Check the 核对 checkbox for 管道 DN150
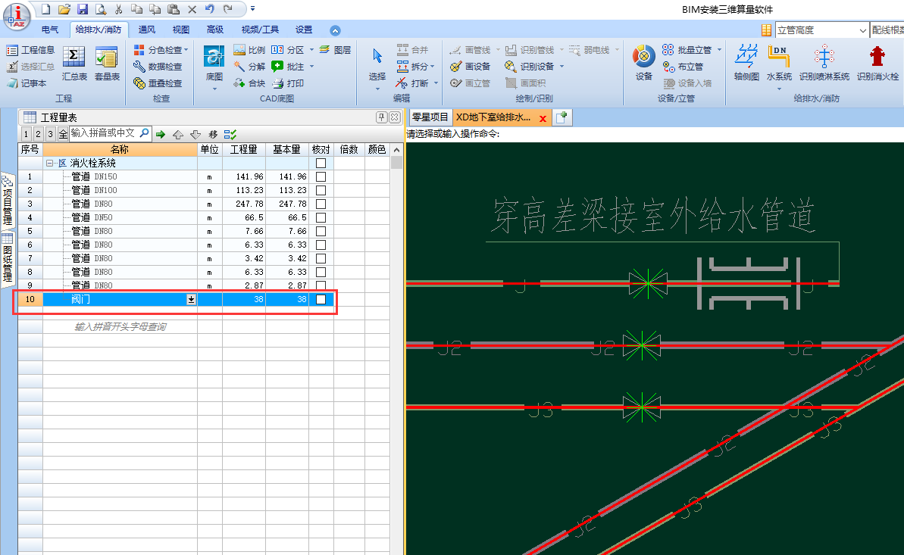The height and width of the screenshot is (555, 904). 321,176
